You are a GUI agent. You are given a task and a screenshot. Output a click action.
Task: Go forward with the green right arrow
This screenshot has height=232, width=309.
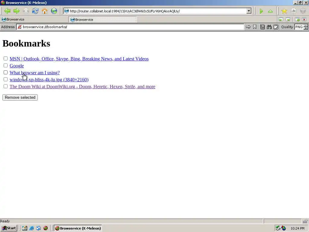click(x=17, y=11)
